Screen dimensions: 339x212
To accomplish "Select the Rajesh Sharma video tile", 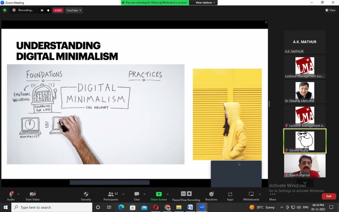I will click(305, 166).
